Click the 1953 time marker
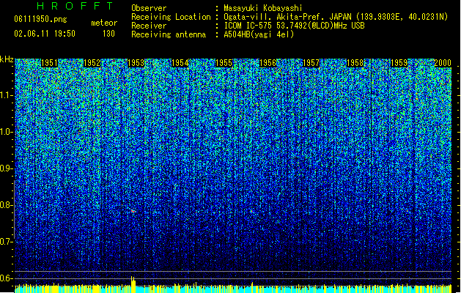Screen dimensions: 461x293 (136, 63)
